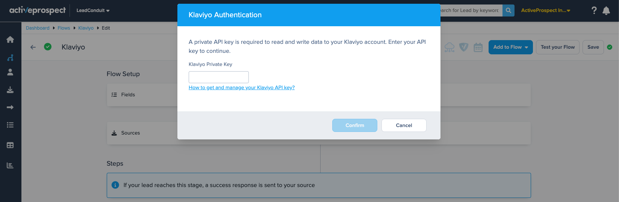The width and height of the screenshot is (619, 202).
Task: Click the back arrow beside the Klaviyo title
Action: pyautogui.click(x=33, y=47)
